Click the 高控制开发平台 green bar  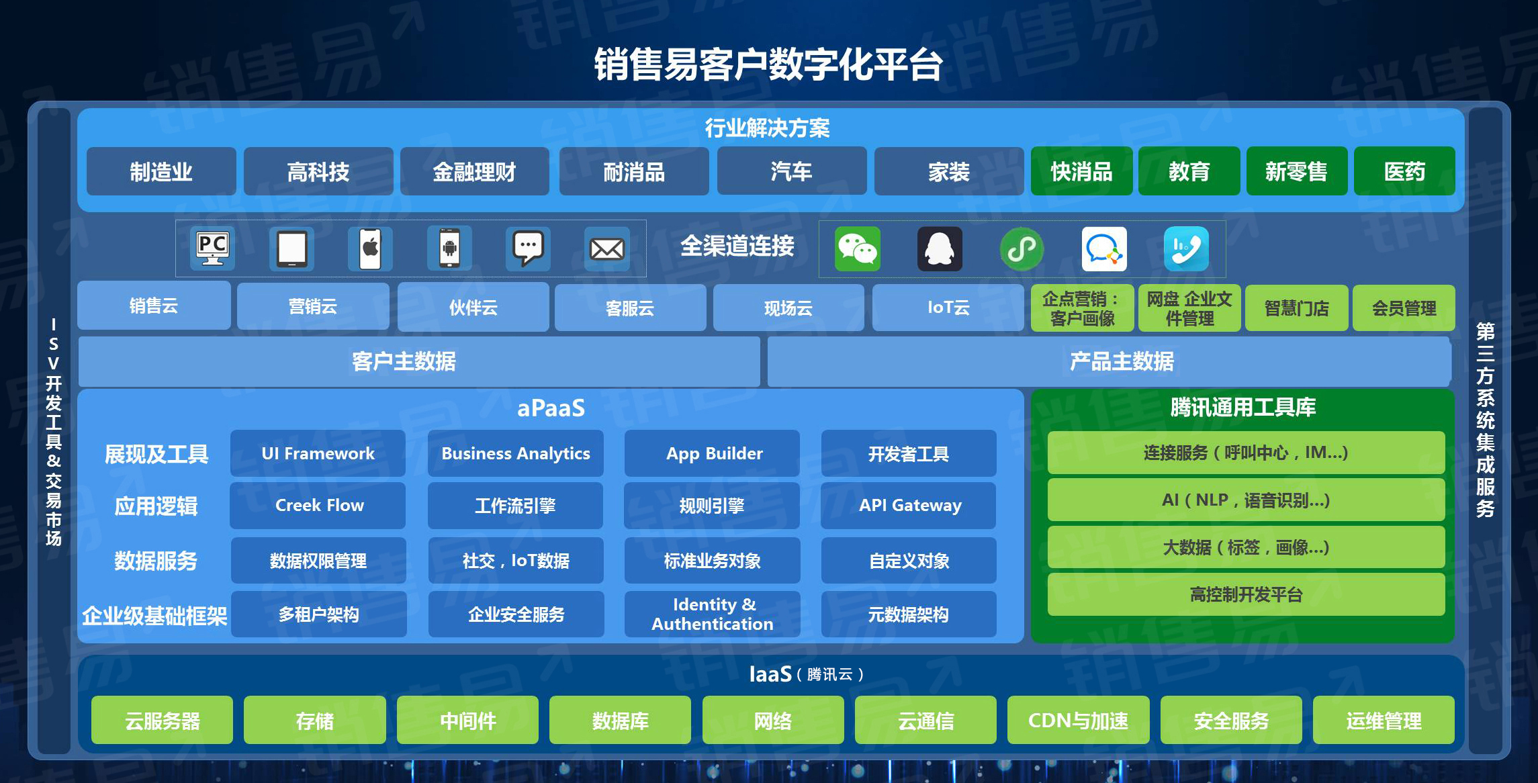pyautogui.click(x=1245, y=595)
